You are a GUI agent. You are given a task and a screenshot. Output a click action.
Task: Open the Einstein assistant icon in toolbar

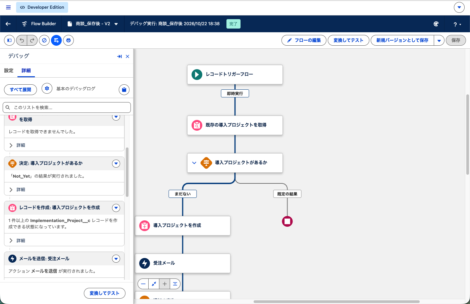tap(68, 40)
